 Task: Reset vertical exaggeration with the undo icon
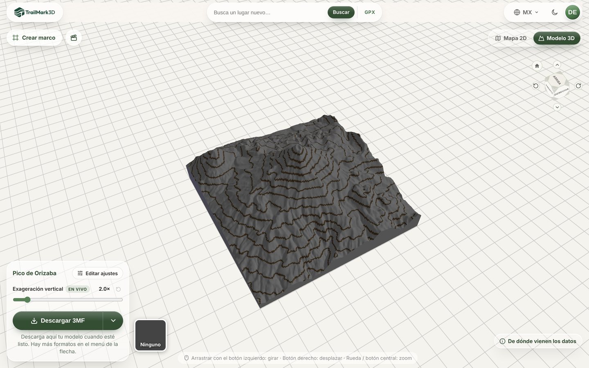click(x=118, y=289)
